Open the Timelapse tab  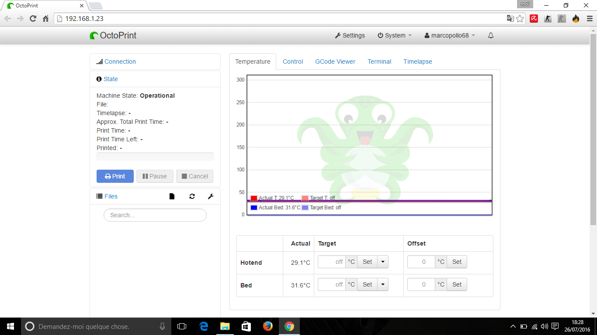[x=418, y=62]
